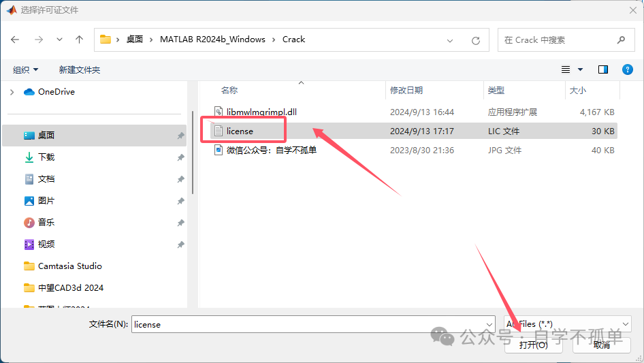This screenshot has width=644, height=363.
Task: Open the 组织 menu
Action: pyautogui.click(x=25, y=70)
